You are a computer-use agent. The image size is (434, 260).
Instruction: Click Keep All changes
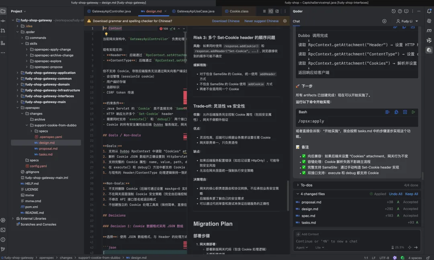click(x=411, y=194)
